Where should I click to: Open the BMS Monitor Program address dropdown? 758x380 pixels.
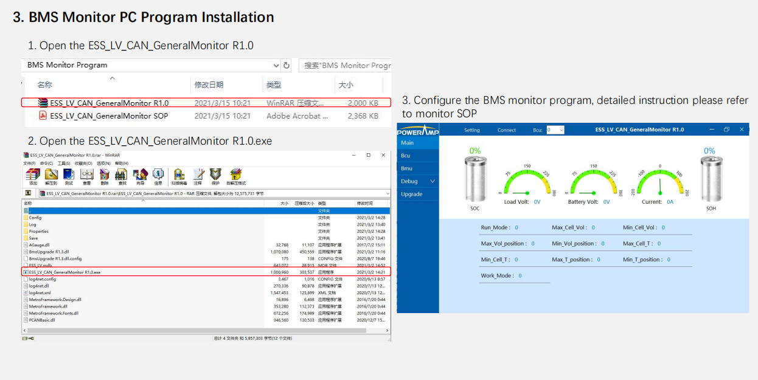click(x=276, y=65)
